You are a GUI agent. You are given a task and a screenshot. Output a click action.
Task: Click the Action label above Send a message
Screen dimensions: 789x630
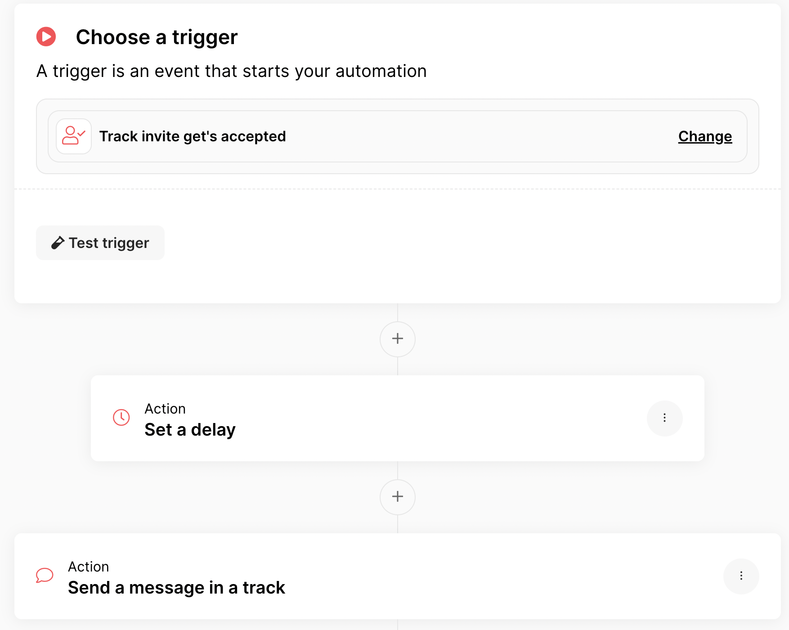tap(89, 567)
